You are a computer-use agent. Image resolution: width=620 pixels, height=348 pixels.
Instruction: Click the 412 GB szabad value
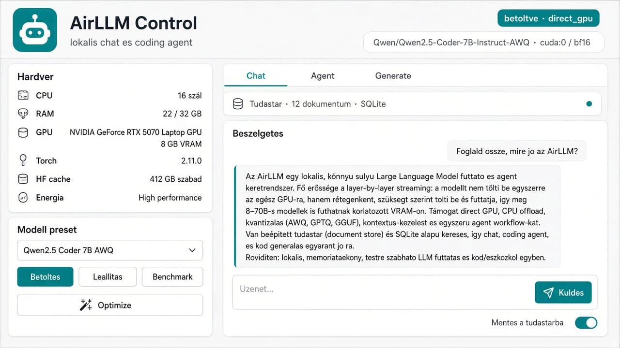pyautogui.click(x=176, y=179)
